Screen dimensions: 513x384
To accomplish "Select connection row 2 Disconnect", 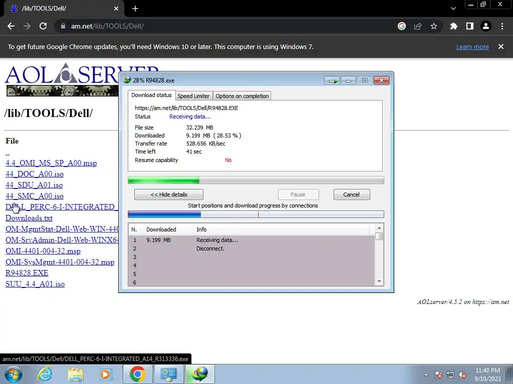I will point(251,248).
